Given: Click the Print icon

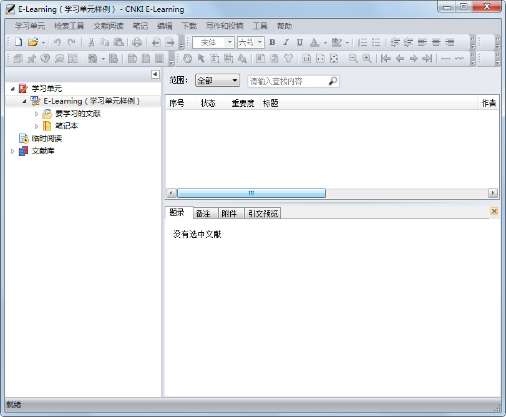Looking at the screenshot, I should click(137, 42).
